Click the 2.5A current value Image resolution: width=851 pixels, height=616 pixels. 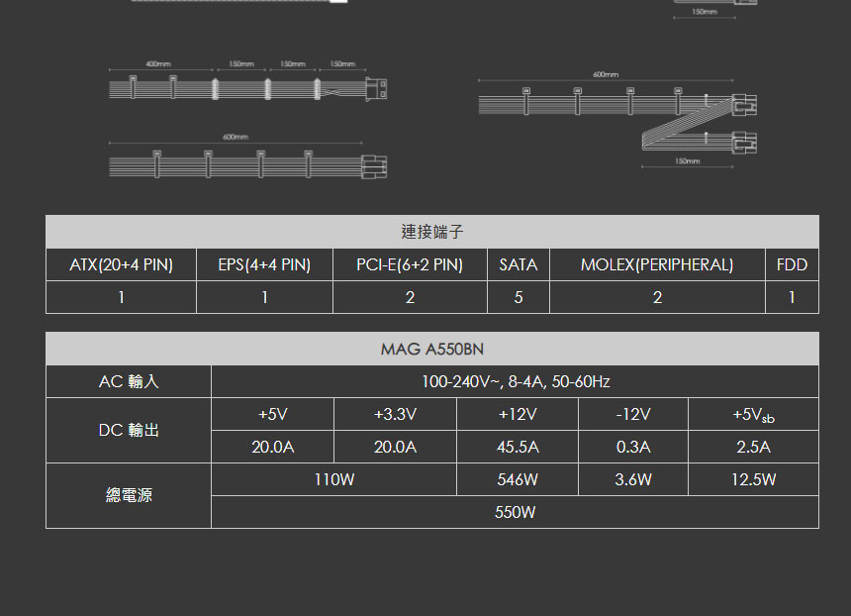753,447
